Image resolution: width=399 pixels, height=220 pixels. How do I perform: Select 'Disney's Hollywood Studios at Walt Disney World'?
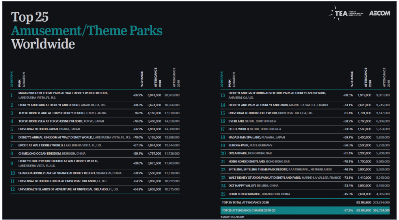pos(58,161)
